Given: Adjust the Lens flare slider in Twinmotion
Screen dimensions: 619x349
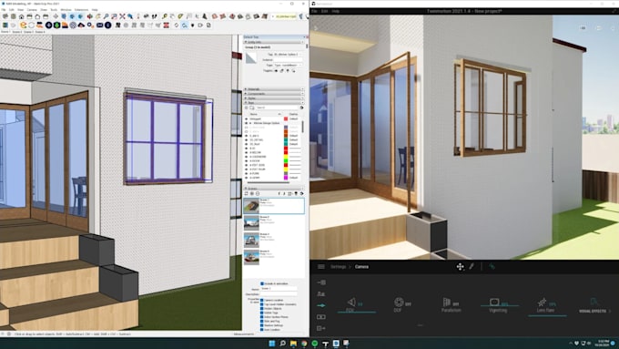Looking at the screenshot, I should [547, 315].
